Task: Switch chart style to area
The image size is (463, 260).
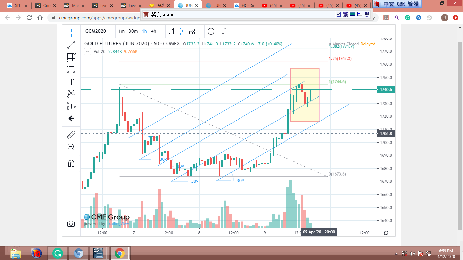Action: click(x=192, y=31)
